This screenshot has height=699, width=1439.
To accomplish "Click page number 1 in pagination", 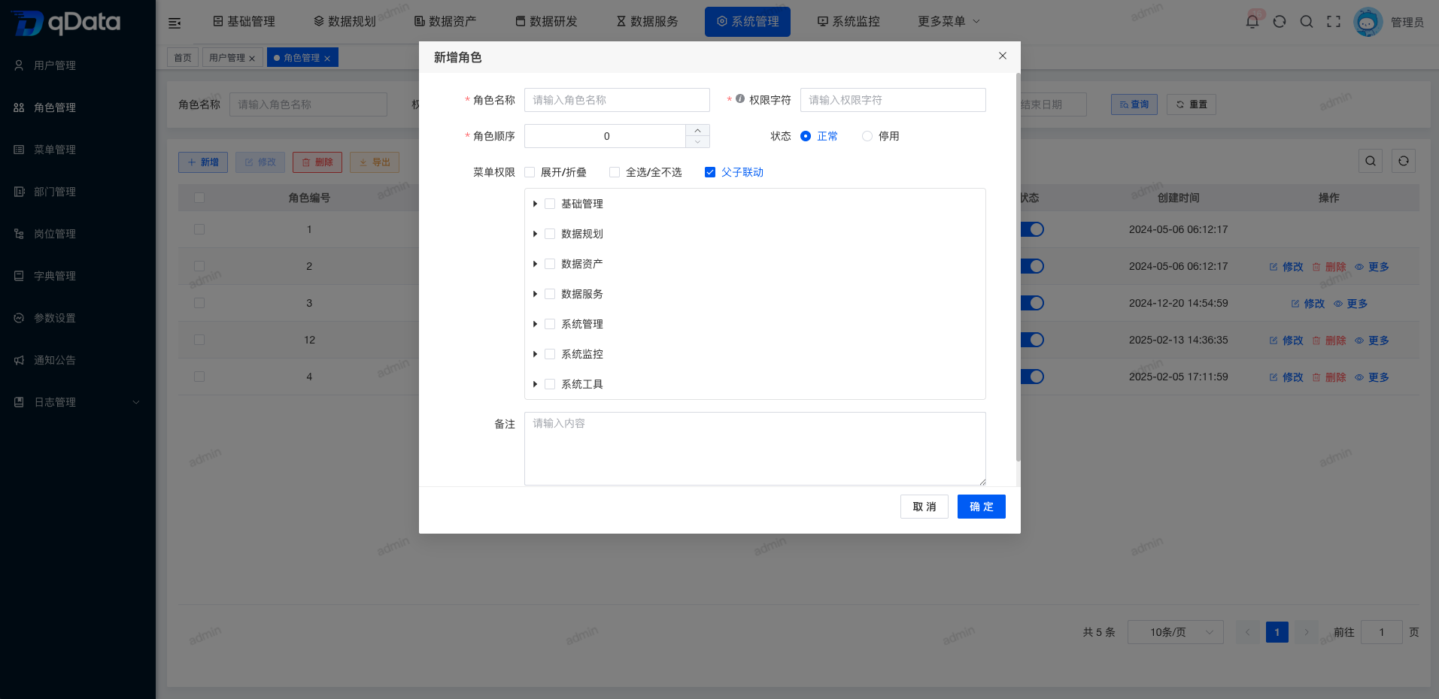I will [1277, 632].
